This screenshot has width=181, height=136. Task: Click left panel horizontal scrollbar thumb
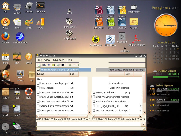pos(53,116)
